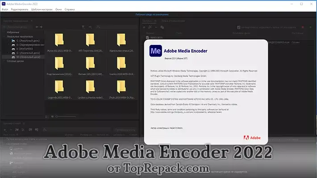Viewport: 317px width, 178px height.
Task: Switch media browser to thumbnail view
Action: [x=52, y=117]
